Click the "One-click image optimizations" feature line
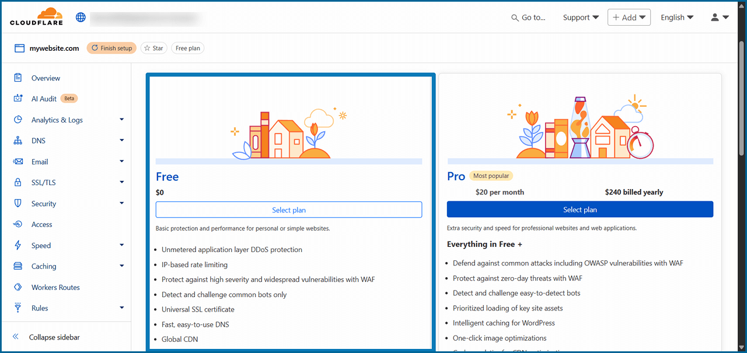This screenshot has width=747, height=353. coord(500,338)
